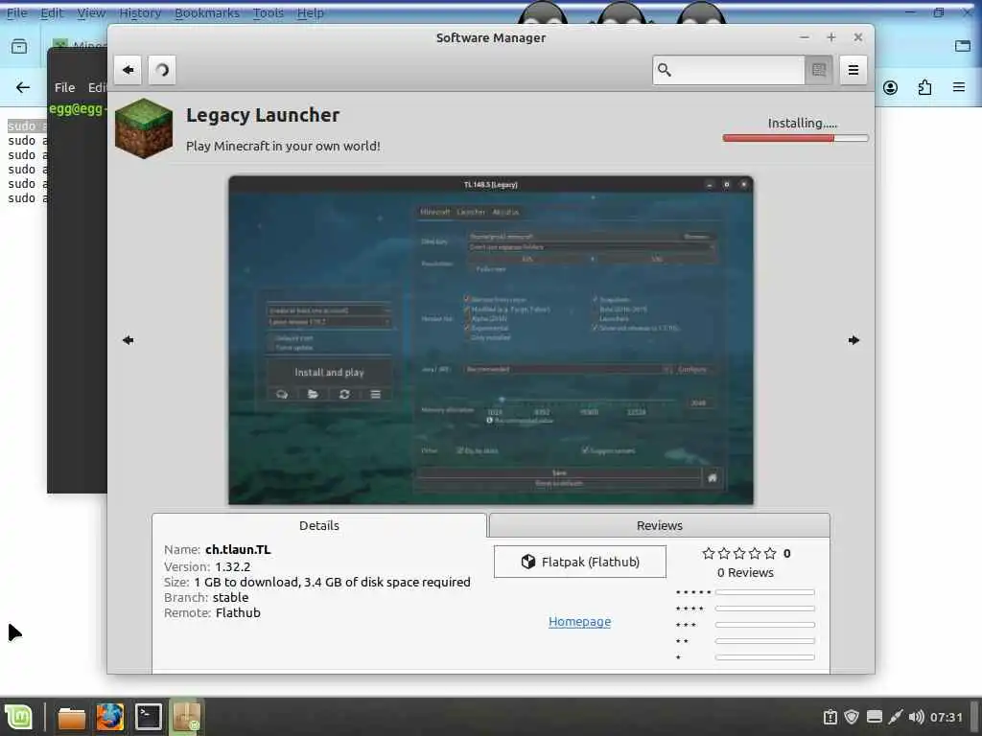Open the terminal window File menu

pos(64,87)
